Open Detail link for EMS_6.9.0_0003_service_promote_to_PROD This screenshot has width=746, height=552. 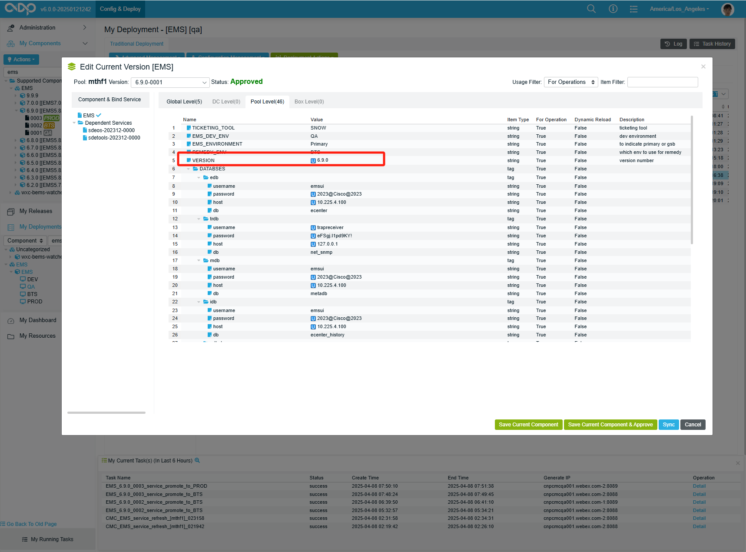click(699, 486)
